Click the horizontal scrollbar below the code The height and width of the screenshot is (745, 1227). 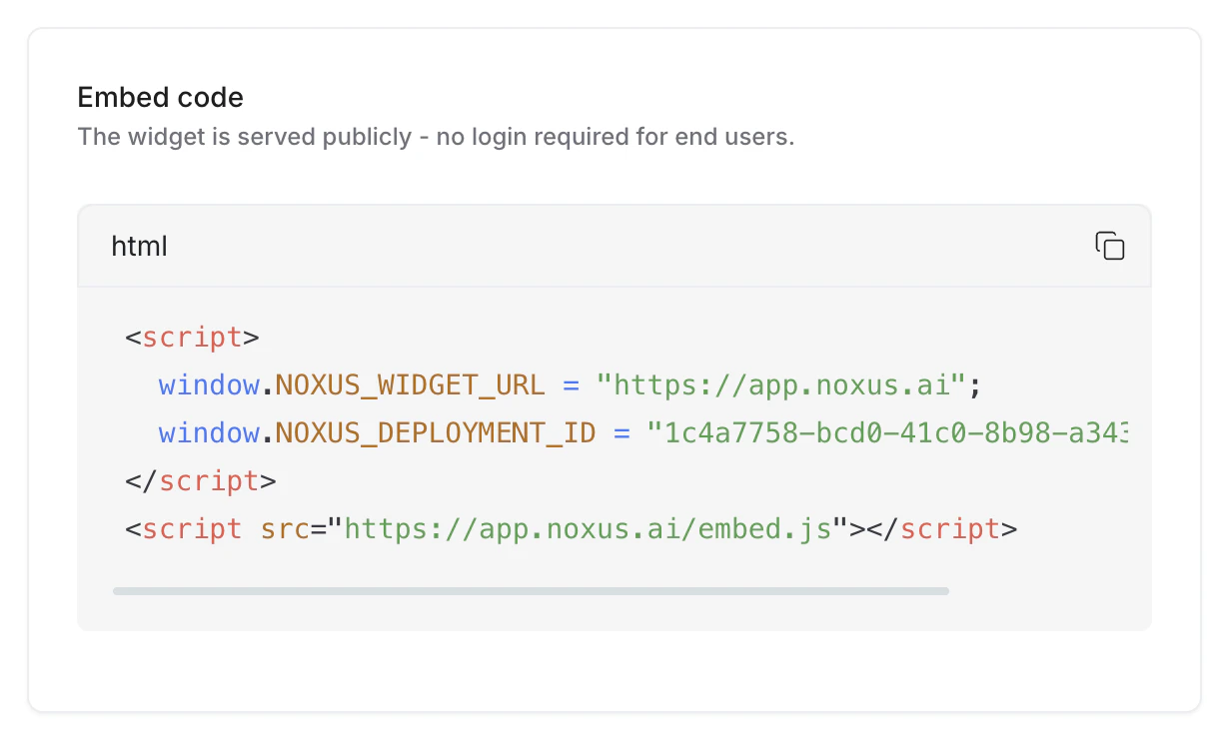[x=530, y=590]
